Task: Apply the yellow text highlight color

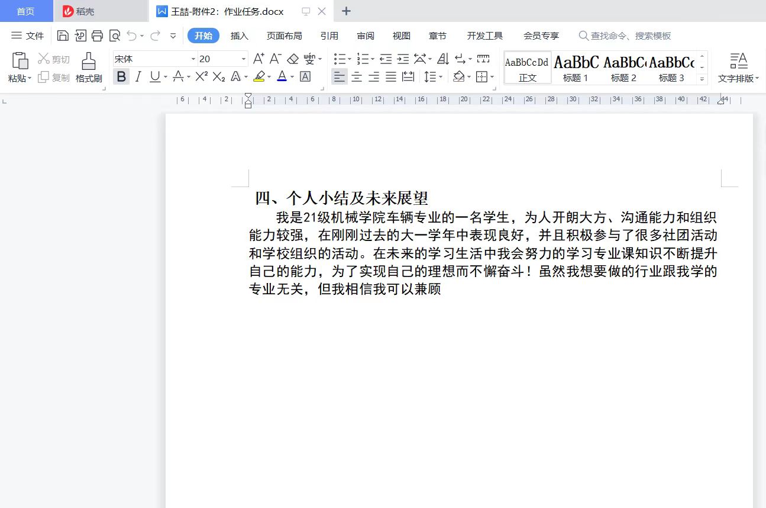Action: coord(259,76)
